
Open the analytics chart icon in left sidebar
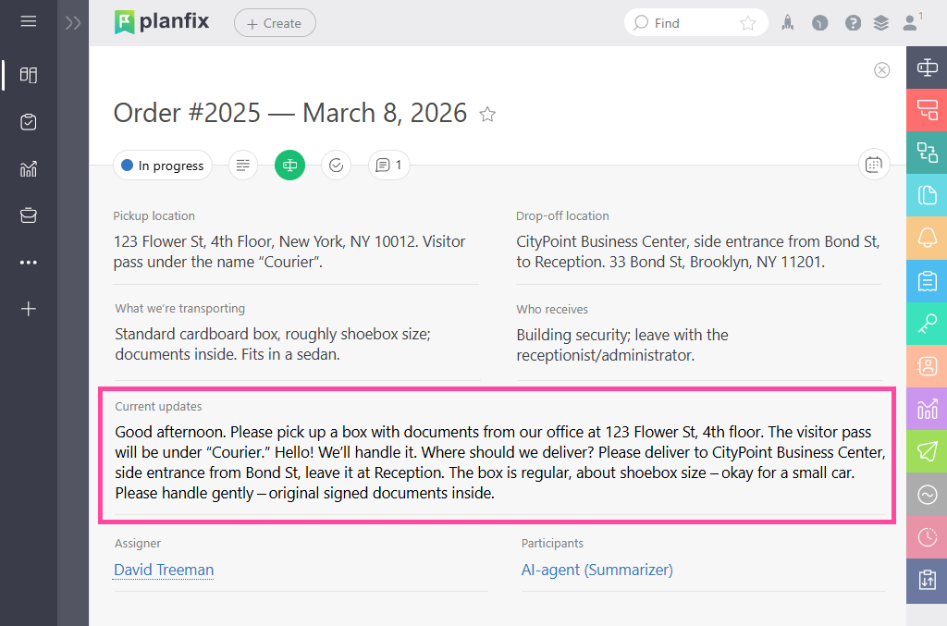pyautogui.click(x=28, y=168)
